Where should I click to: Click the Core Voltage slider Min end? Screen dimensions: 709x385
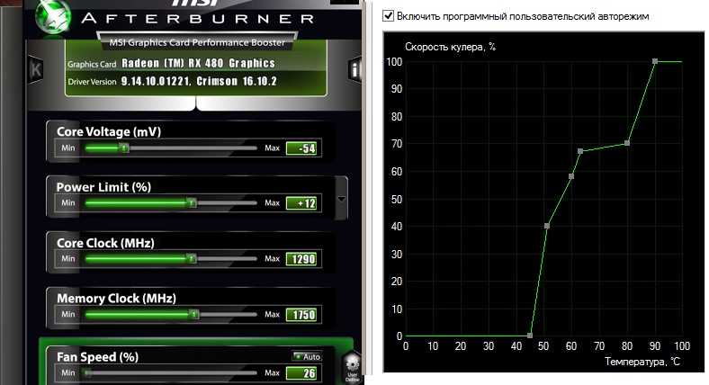click(x=68, y=148)
